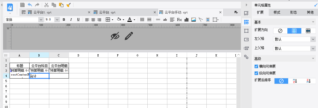Set 扩展后排序 to ascending A-Z
Viewport: 318px width, 108px height.
[x=295, y=81]
